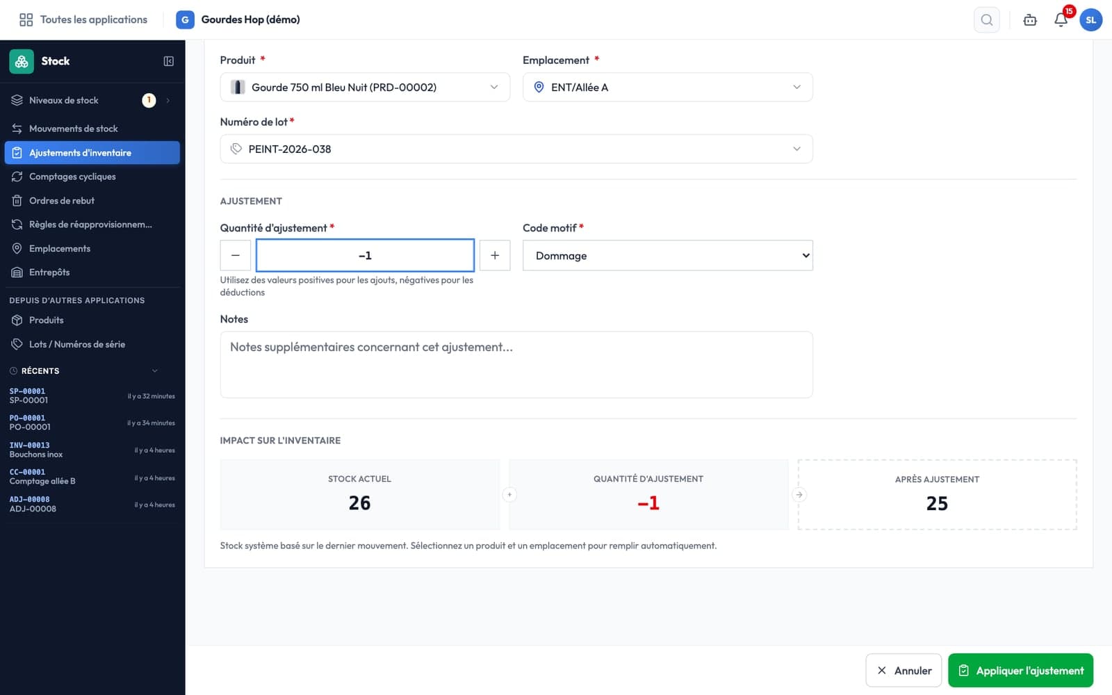Click the Après ajustement value 25
Image resolution: width=1112 pixels, height=695 pixels.
click(x=937, y=504)
